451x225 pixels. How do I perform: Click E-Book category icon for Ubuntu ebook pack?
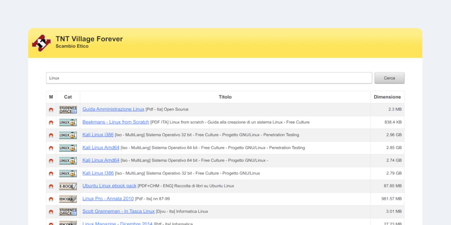pos(68,186)
